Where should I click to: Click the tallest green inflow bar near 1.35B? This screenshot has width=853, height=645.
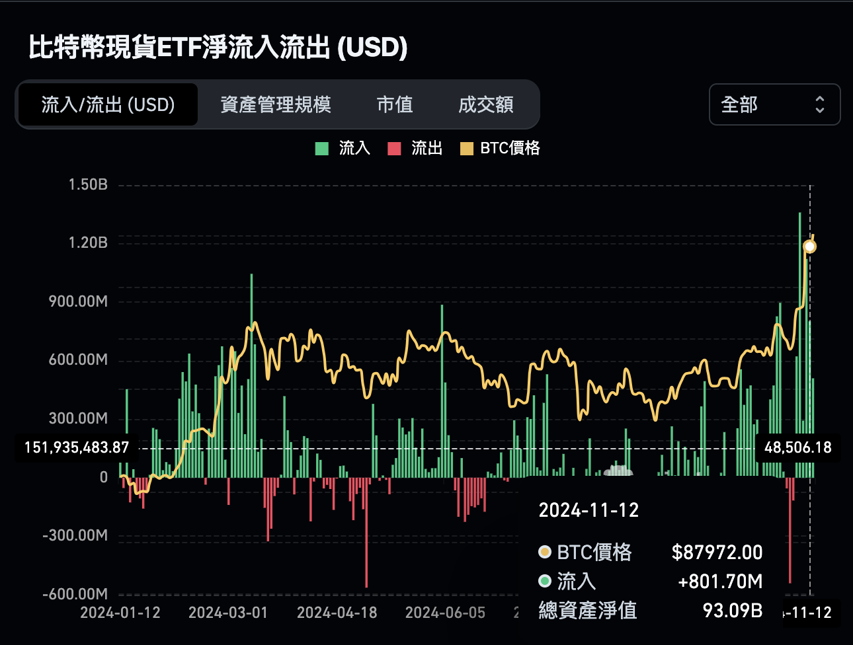[x=799, y=344]
